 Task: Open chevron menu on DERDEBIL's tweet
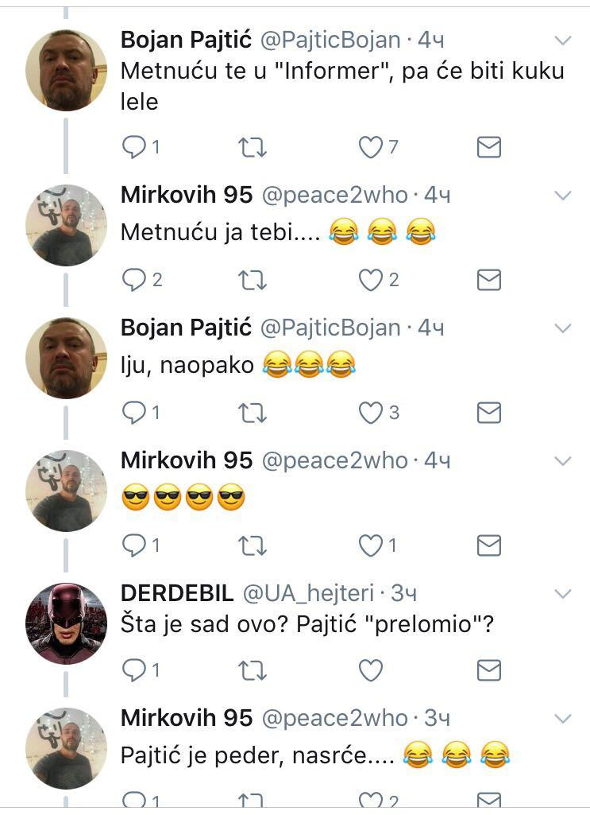click(x=562, y=594)
